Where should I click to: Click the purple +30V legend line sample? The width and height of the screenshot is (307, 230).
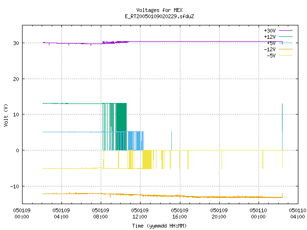tap(285, 31)
